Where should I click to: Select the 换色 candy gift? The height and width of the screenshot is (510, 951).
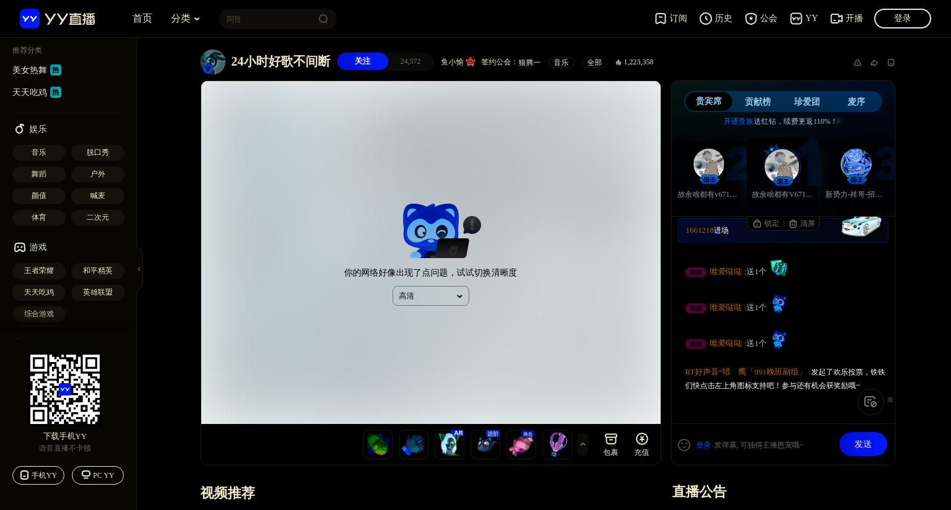coord(521,444)
